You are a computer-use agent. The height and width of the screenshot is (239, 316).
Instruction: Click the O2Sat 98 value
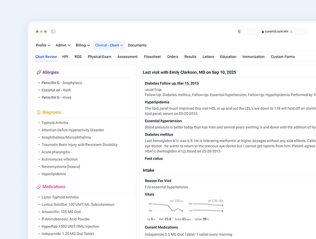[x=202, y=219]
